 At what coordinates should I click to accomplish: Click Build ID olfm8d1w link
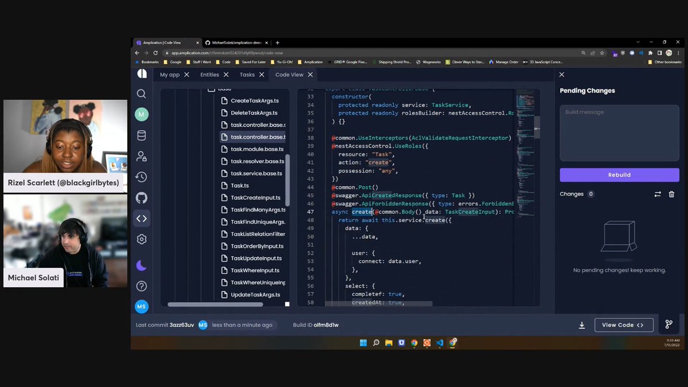pyautogui.click(x=315, y=325)
